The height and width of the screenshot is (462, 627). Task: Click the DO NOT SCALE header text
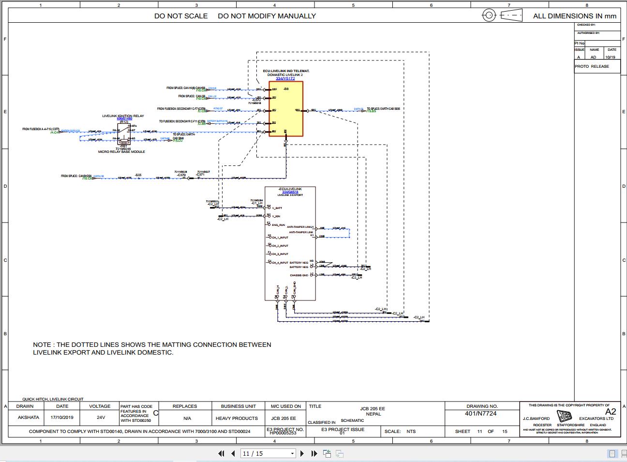click(181, 16)
